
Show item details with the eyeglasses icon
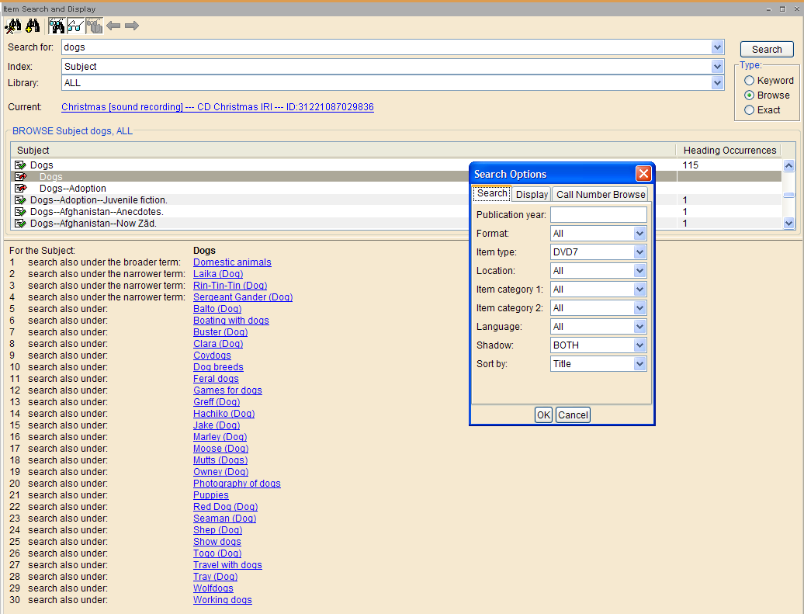pos(75,26)
